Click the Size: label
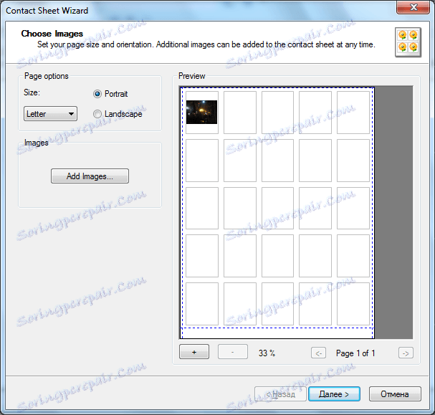Image resolution: width=435 pixels, height=415 pixels. [x=32, y=92]
